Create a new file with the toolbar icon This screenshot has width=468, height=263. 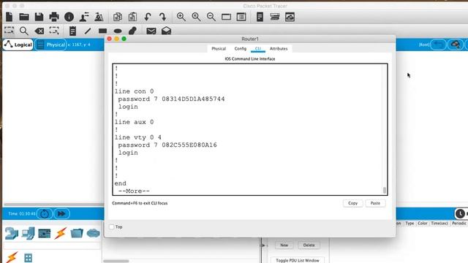10,17
